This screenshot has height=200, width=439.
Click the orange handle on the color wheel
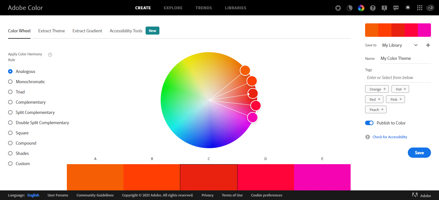(x=245, y=70)
